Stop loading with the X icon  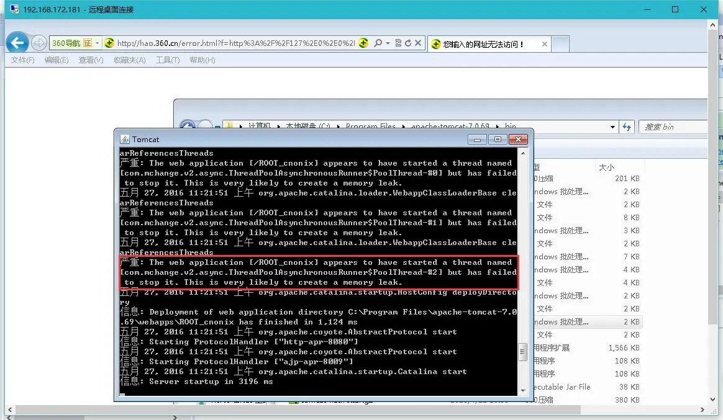(418, 43)
